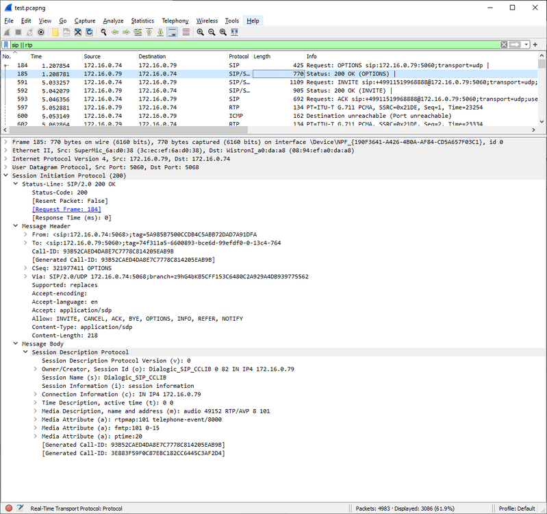Open the File menu

(9, 21)
